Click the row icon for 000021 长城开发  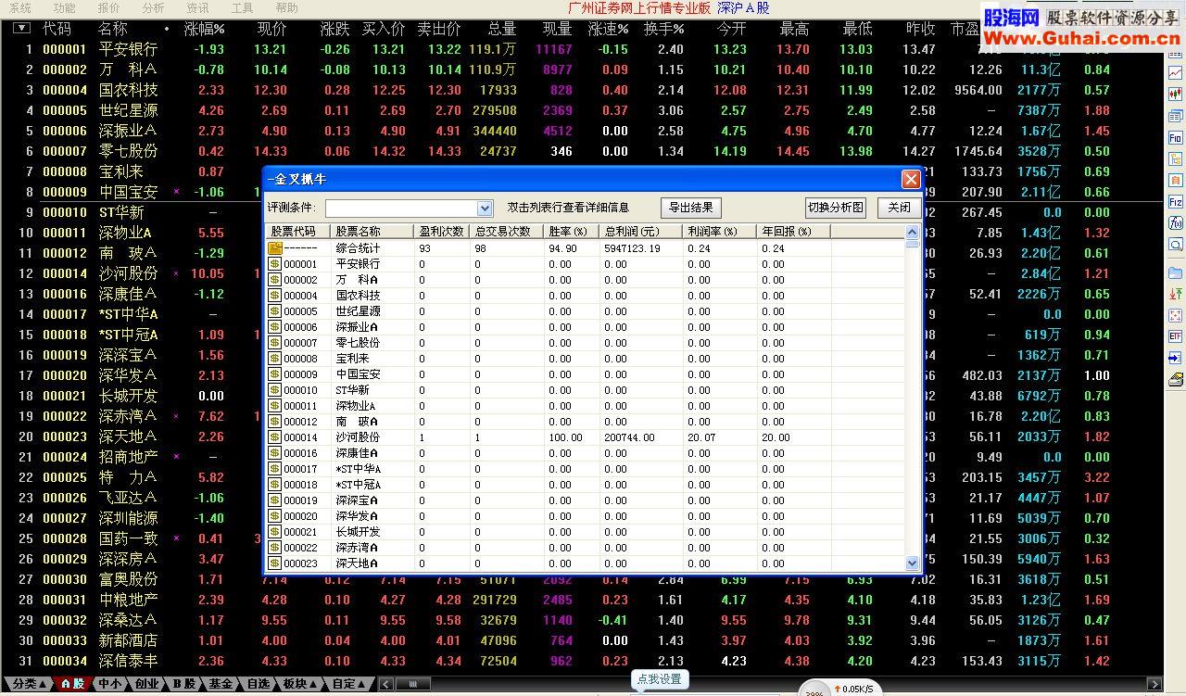click(275, 532)
